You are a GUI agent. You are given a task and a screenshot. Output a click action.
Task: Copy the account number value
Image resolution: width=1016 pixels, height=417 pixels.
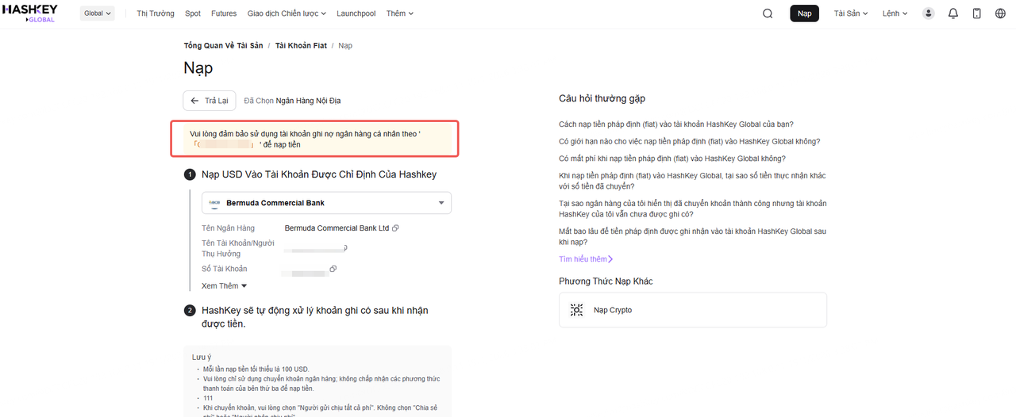tap(333, 270)
